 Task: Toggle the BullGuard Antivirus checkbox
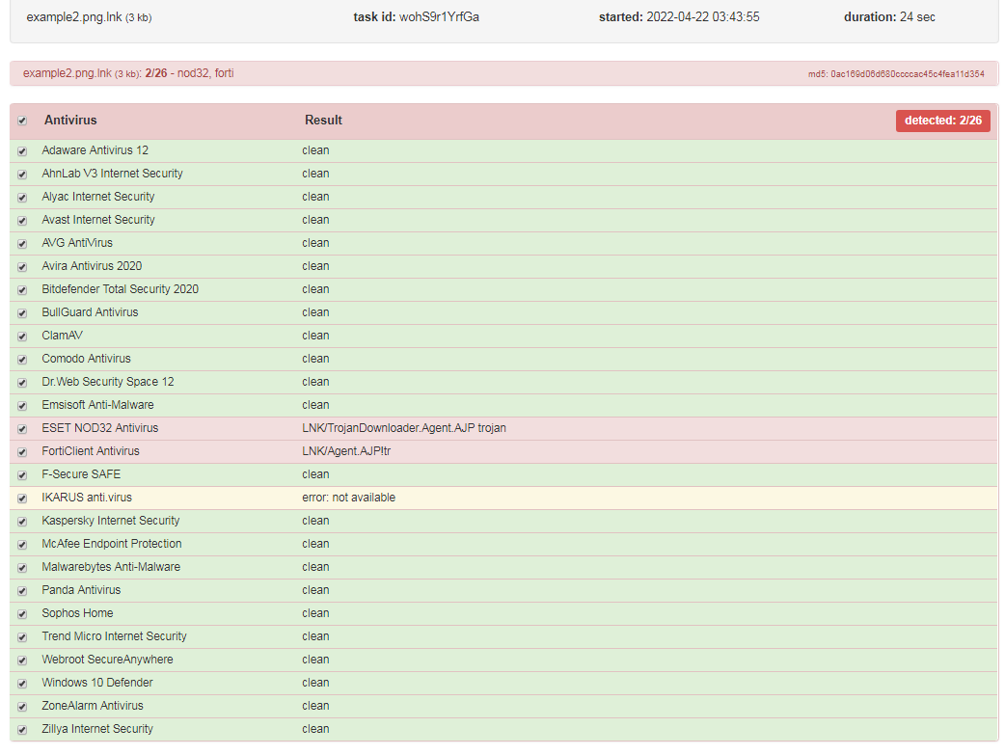click(x=22, y=313)
